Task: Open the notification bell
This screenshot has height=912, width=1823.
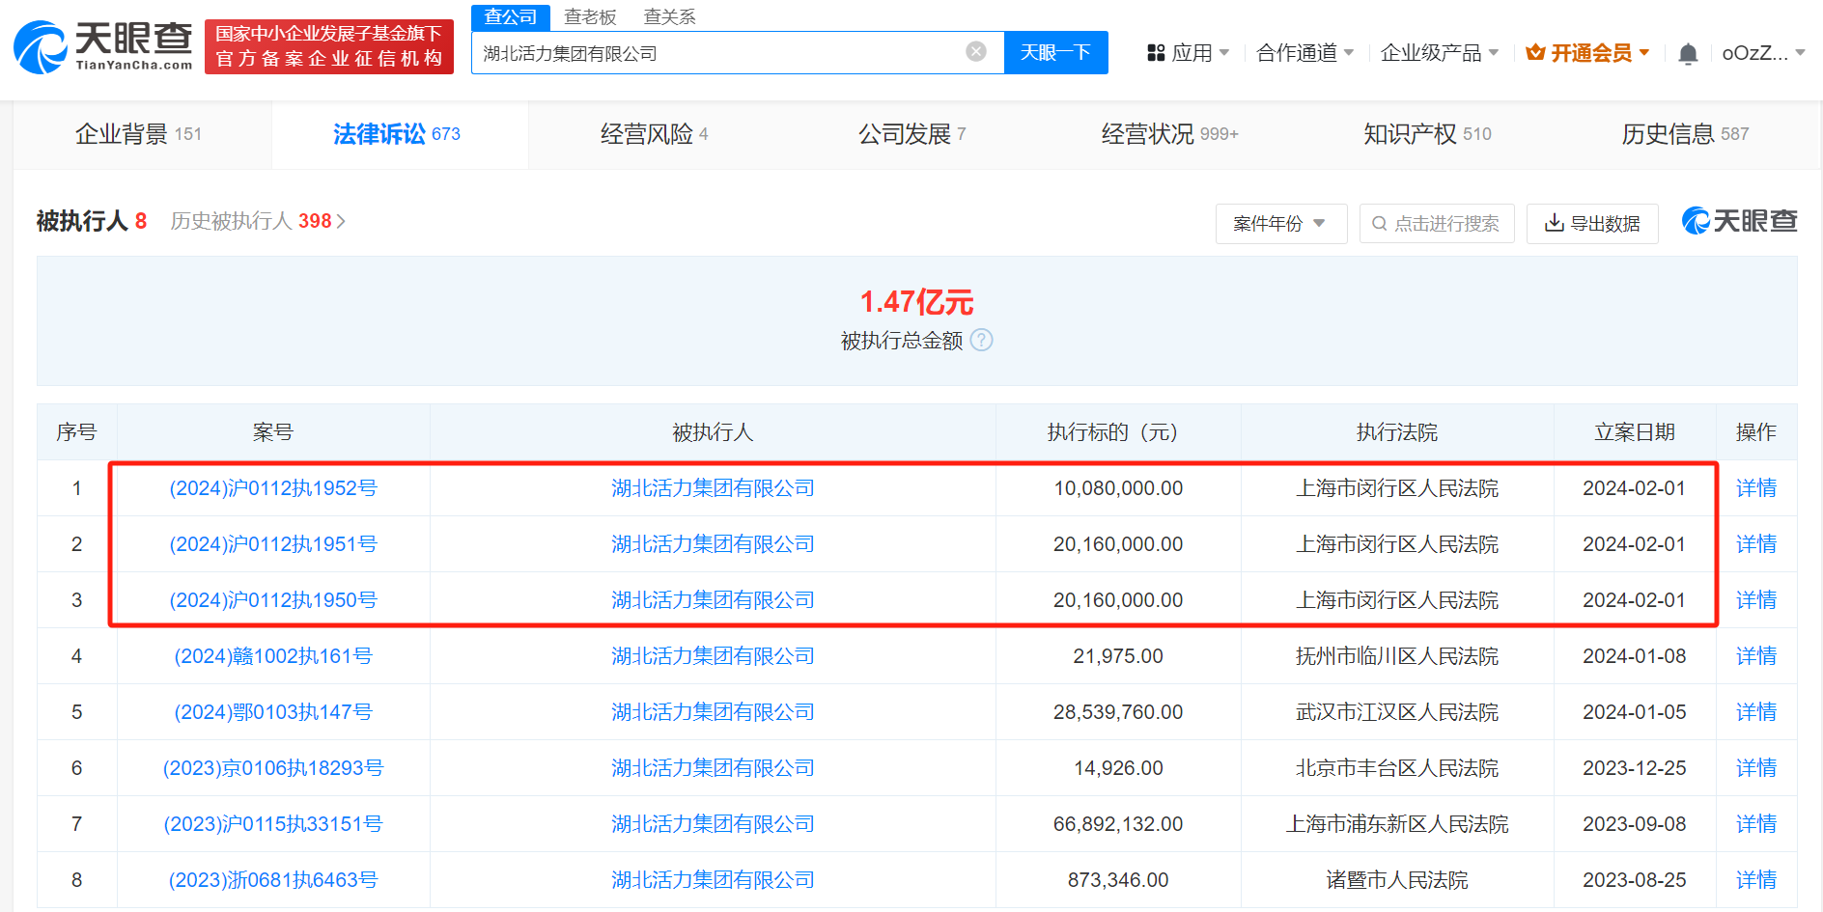Action: [x=1688, y=53]
